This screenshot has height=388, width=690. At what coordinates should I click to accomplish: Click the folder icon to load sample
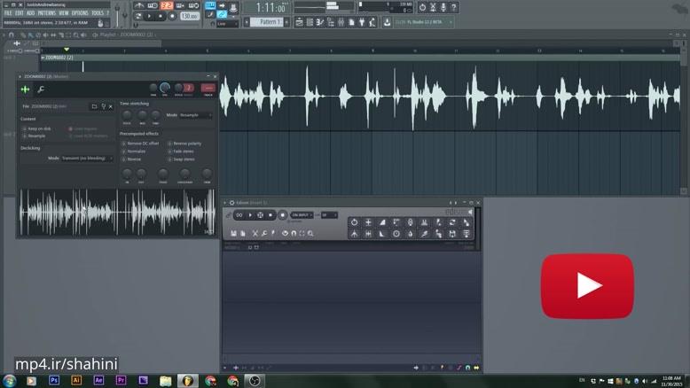[95, 106]
